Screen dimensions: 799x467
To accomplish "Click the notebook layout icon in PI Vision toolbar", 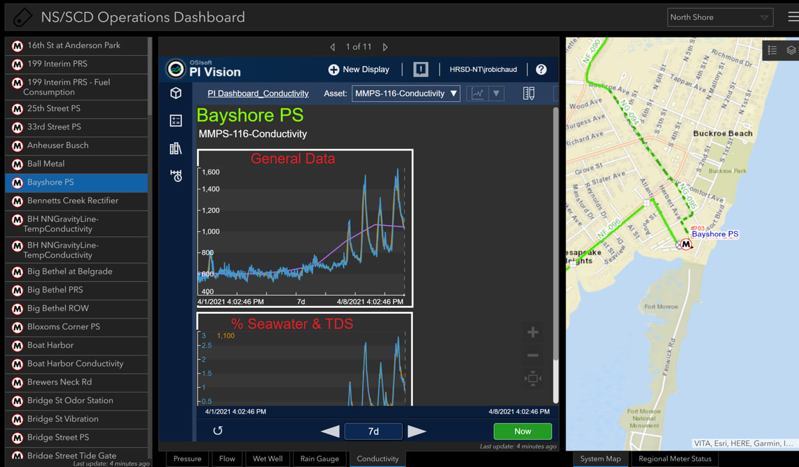I will pyautogui.click(x=529, y=93).
